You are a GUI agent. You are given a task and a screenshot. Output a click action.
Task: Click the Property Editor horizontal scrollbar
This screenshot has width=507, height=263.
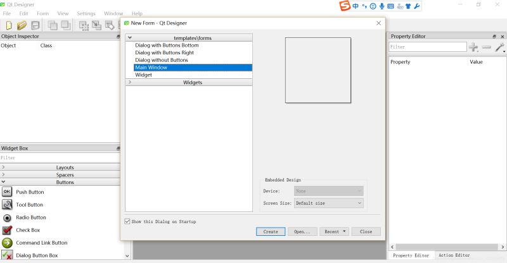click(447, 247)
